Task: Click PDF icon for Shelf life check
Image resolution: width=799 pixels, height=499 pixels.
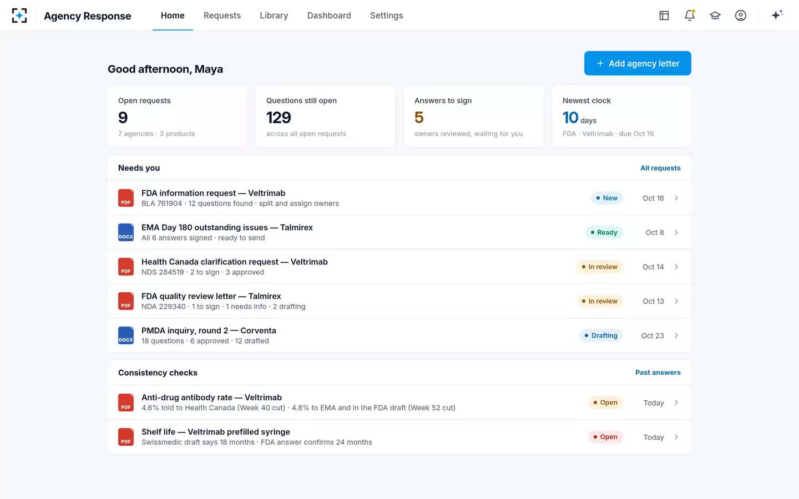Action: click(126, 437)
